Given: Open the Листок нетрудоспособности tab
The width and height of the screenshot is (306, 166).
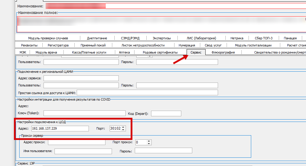Looking at the screenshot, I should pos(143,45).
